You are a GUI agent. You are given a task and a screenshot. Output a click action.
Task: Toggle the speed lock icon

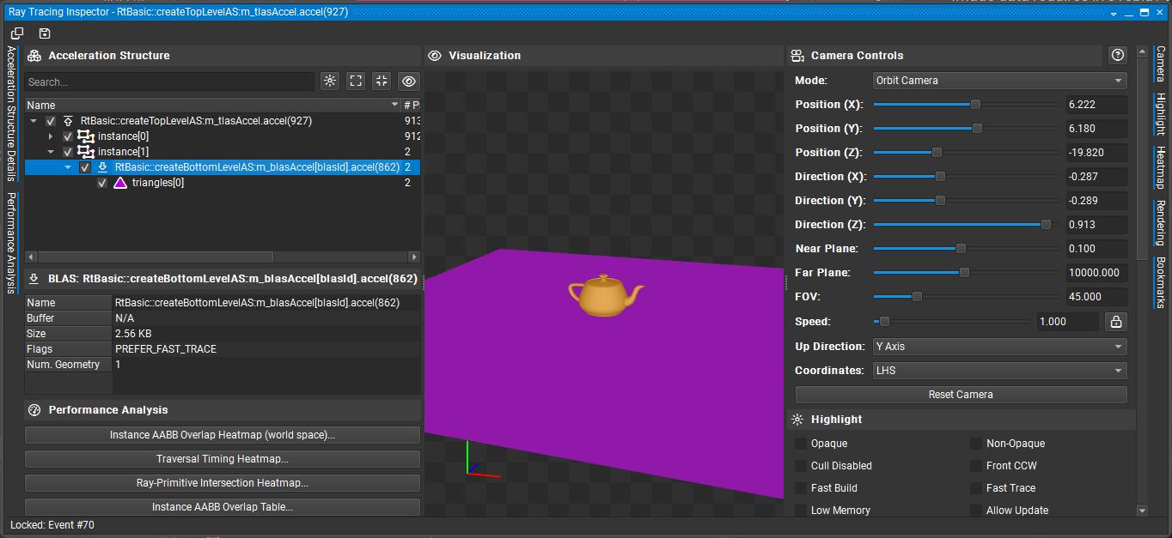pyautogui.click(x=1115, y=322)
